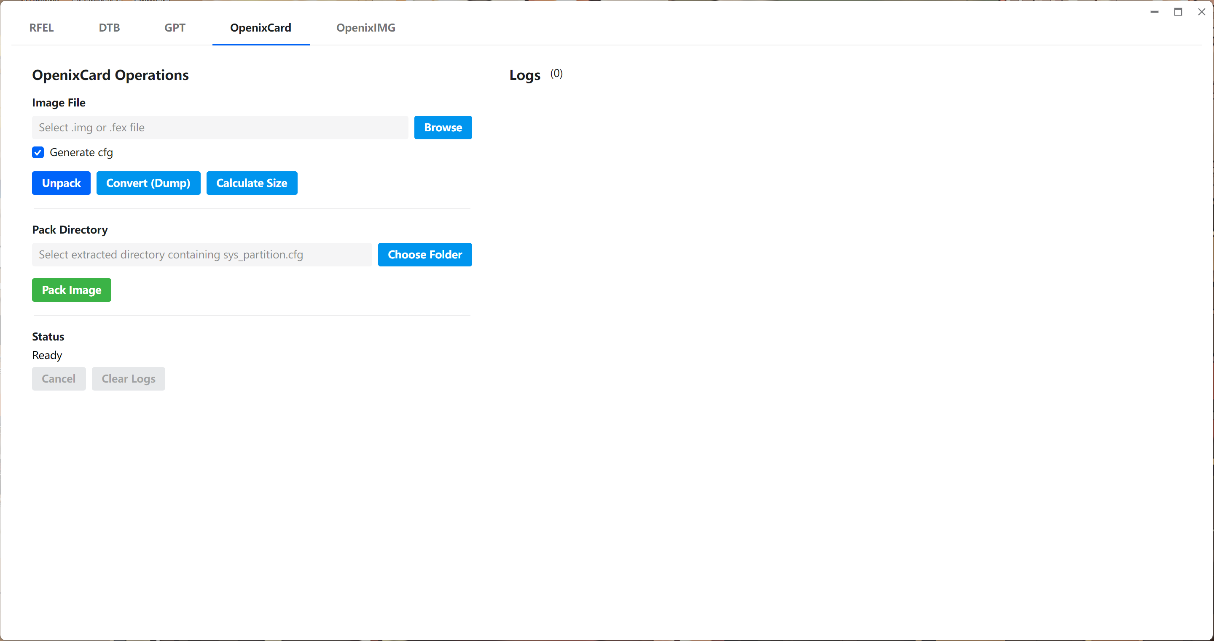Screen dimensions: 1214x641
Task: Select the GPT tab
Action: [x=175, y=28]
